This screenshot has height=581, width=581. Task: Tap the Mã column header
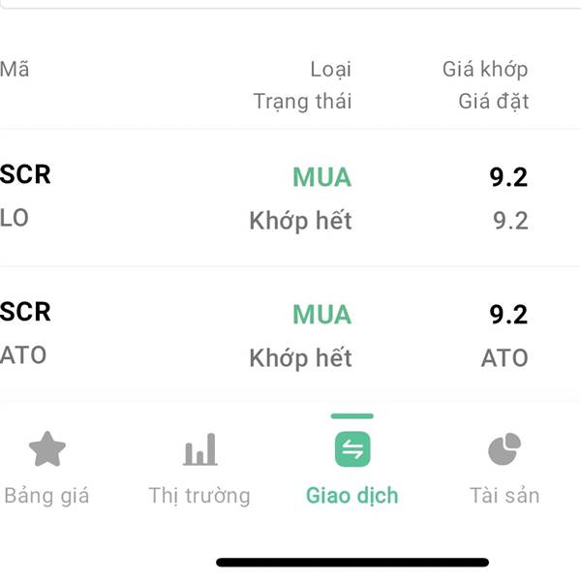click(x=15, y=69)
